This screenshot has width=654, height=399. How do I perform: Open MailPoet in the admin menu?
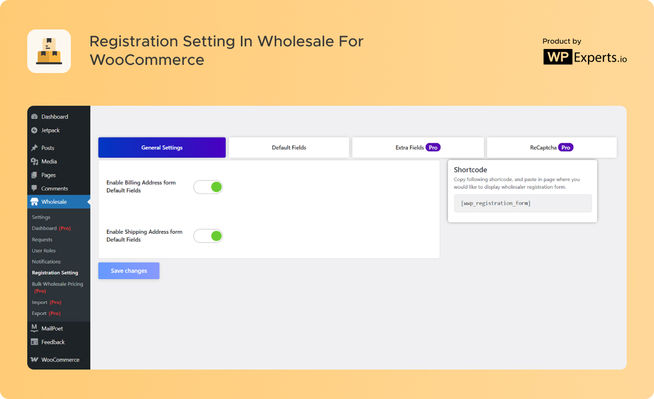pyautogui.click(x=52, y=329)
